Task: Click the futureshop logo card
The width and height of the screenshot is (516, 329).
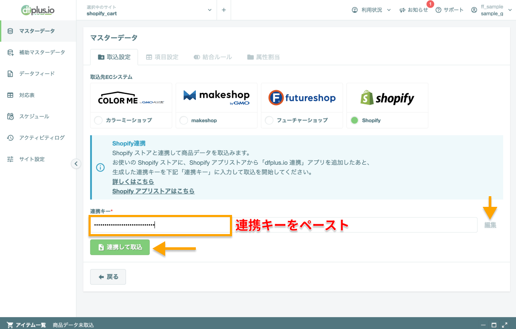Action: [x=302, y=98]
